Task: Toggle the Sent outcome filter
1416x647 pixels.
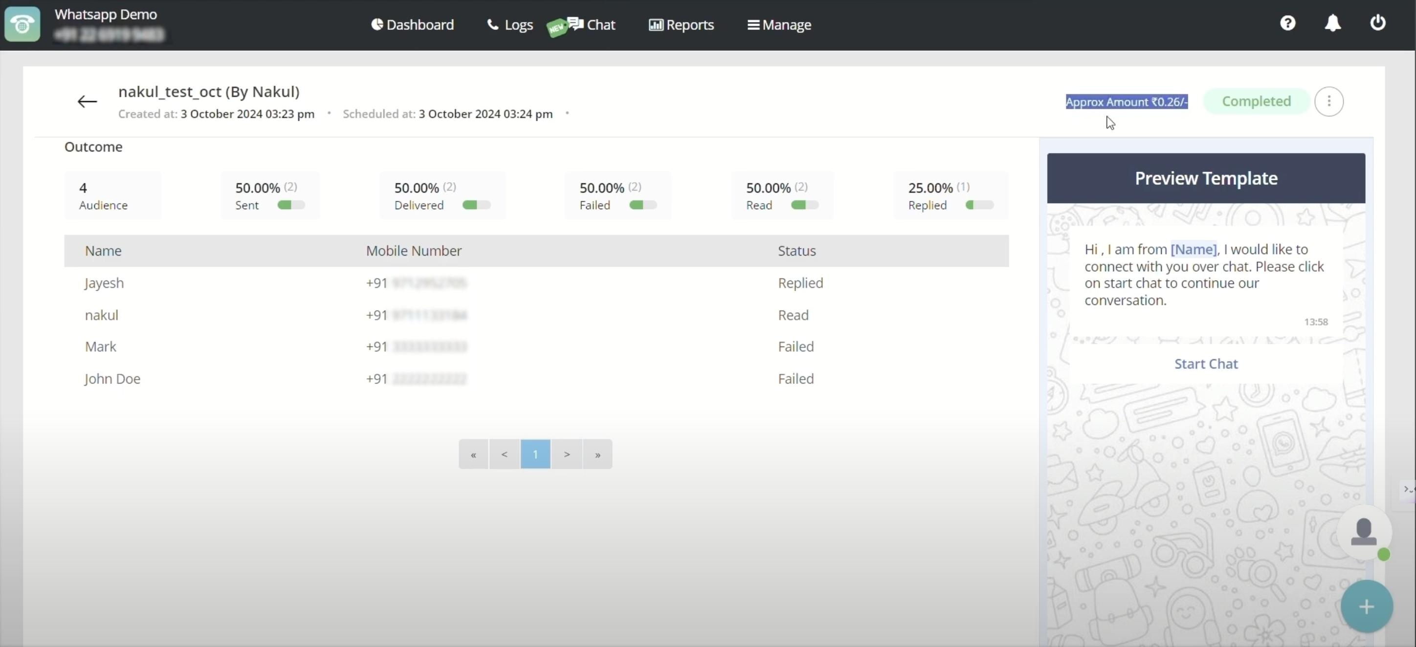Action: [291, 205]
